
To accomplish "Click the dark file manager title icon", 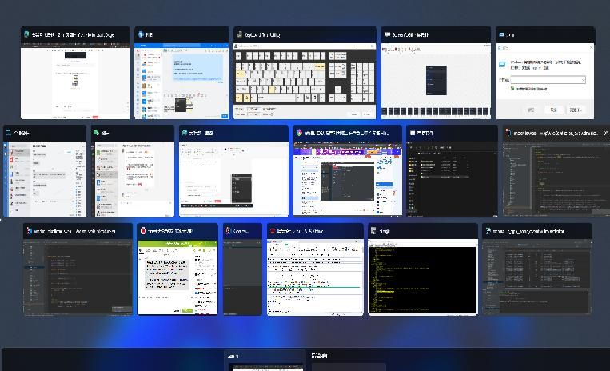I will click(413, 133).
